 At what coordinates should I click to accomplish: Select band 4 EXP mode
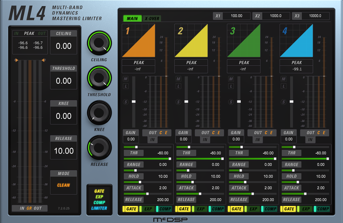click(305, 209)
